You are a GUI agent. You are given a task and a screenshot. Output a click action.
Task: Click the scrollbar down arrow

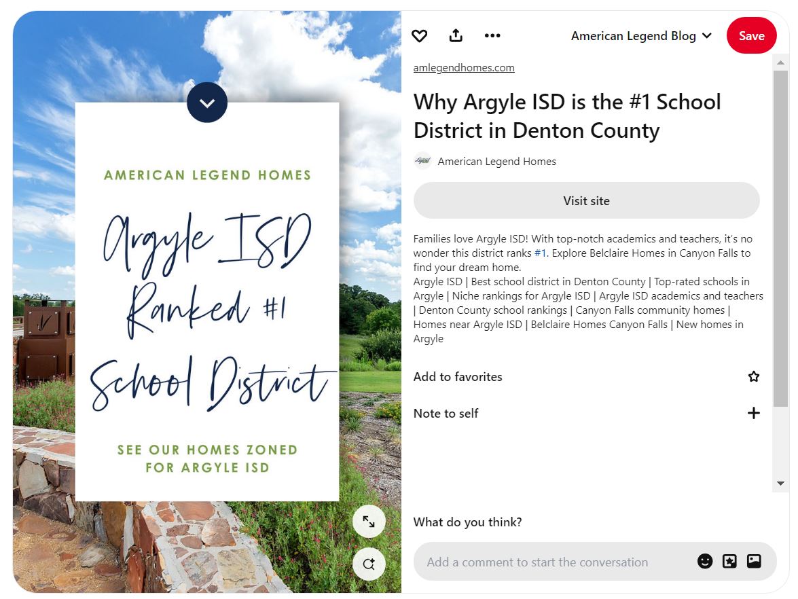point(780,484)
